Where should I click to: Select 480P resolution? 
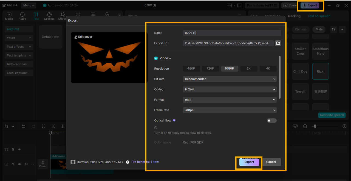point(191,69)
